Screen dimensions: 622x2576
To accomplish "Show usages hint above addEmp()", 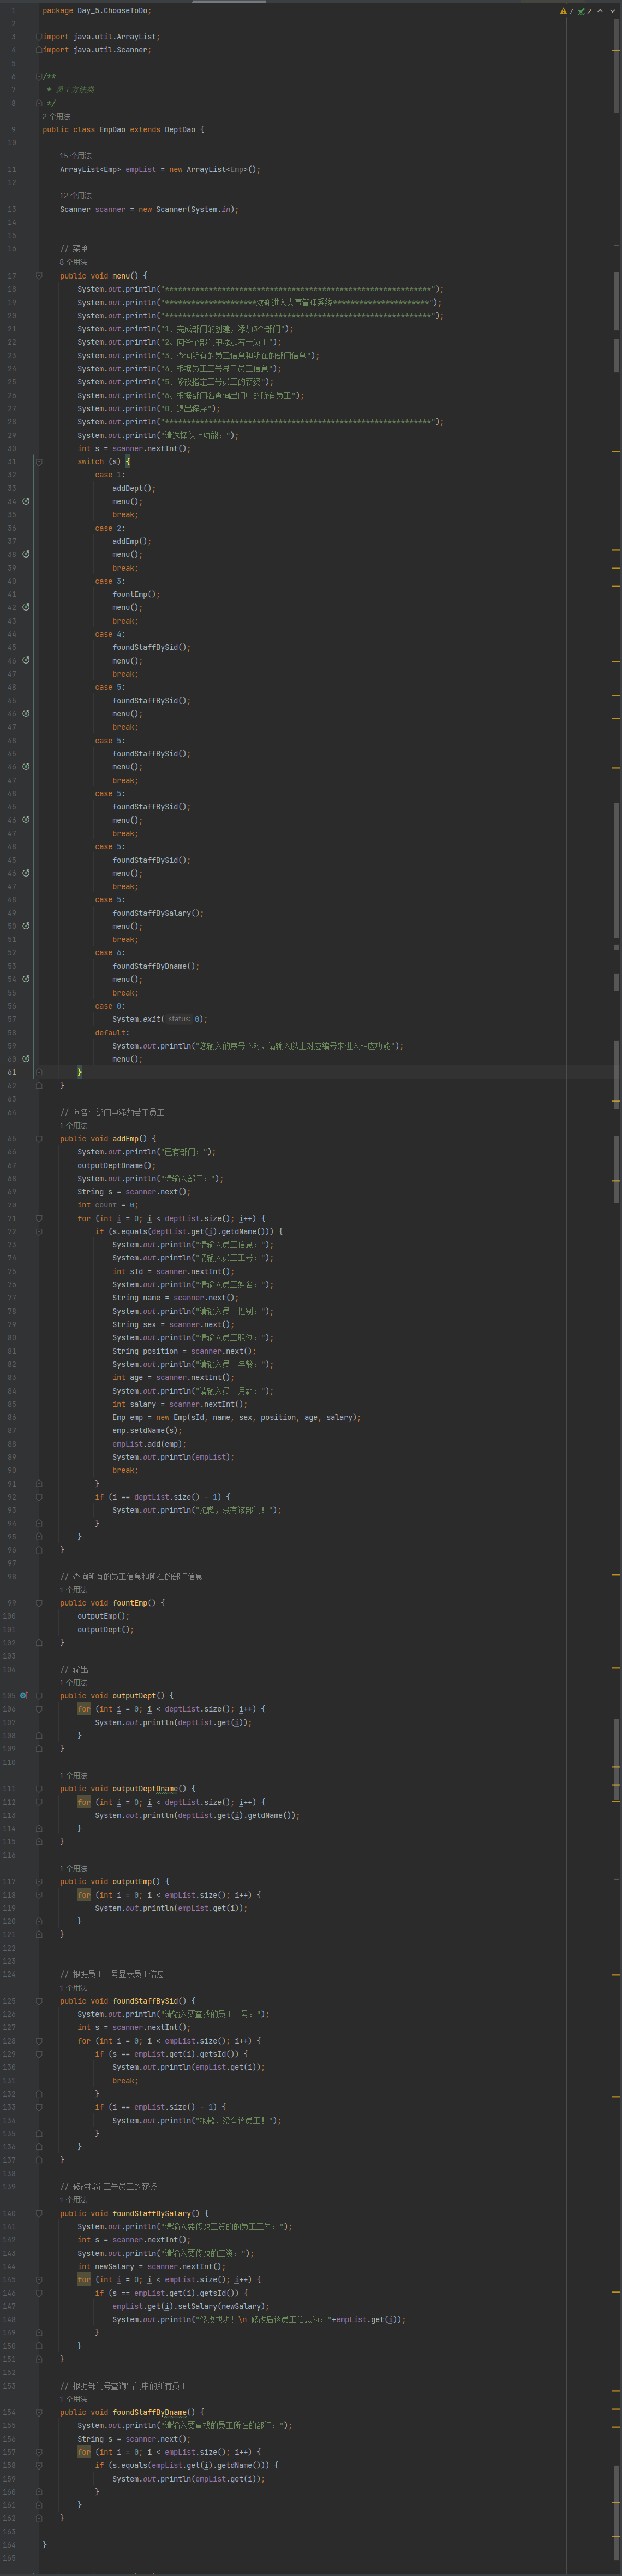I will tap(74, 1125).
